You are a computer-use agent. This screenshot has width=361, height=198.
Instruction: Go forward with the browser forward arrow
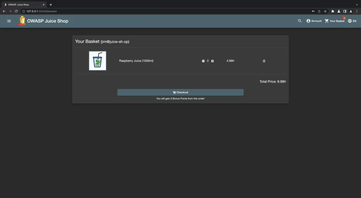(x=10, y=11)
